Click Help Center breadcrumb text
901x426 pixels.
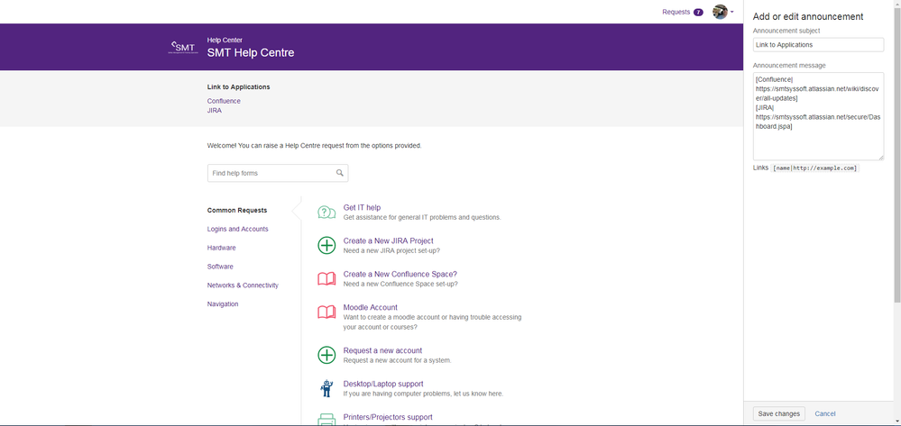point(225,41)
